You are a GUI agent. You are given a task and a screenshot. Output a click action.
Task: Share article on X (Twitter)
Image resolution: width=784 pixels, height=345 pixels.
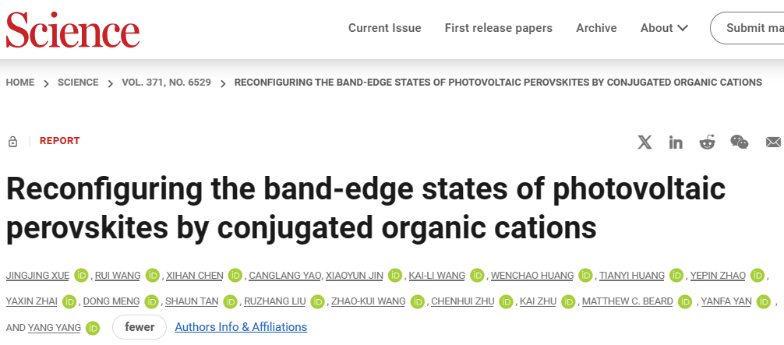pyautogui.click(x=645, y=142)
